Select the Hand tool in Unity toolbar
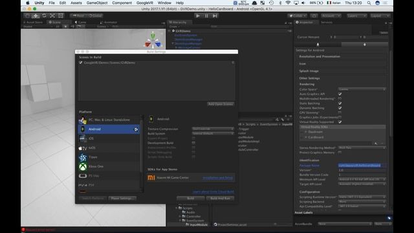Viewport: 414px width, 233px height. (27, 16)
